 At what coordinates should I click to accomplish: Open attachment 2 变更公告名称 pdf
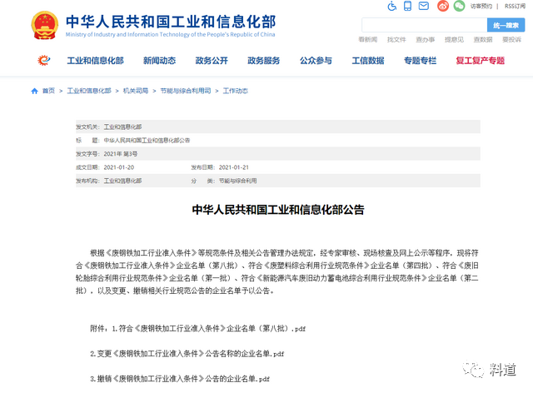click(x=187, y=354)
